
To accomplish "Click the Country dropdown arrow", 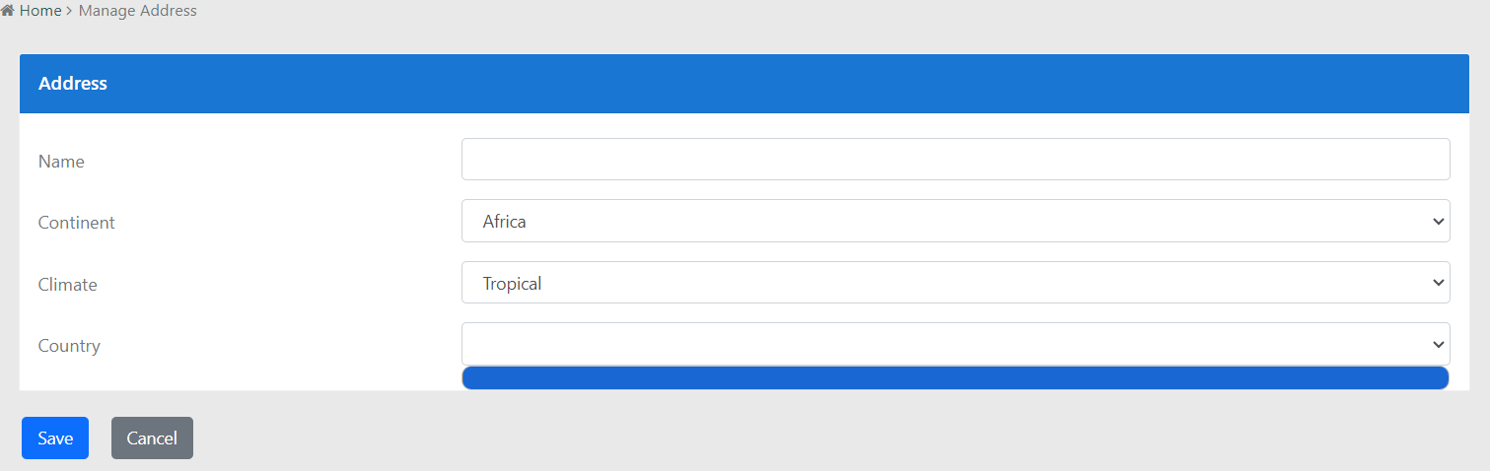I will (x=1436, y=345).
